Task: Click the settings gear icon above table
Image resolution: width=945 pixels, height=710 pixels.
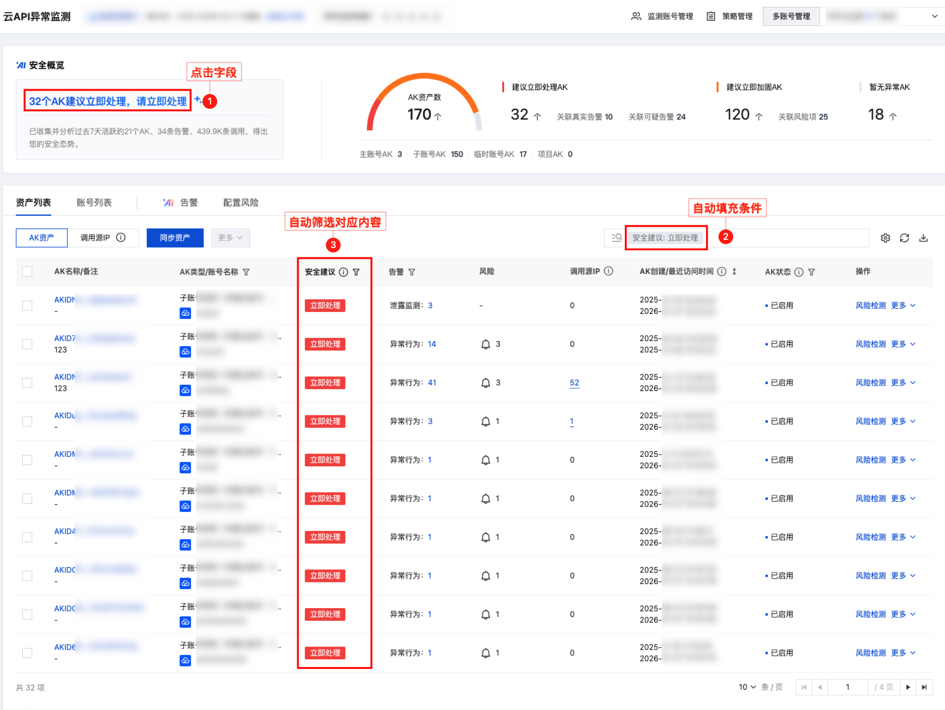Action: click(885, 238)
